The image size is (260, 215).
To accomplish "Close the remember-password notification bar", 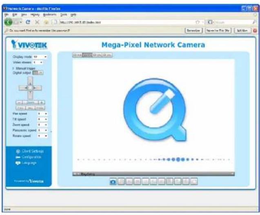I will tap(255, 31).
